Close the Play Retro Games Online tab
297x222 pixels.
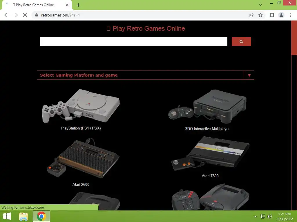click(67, 5)
